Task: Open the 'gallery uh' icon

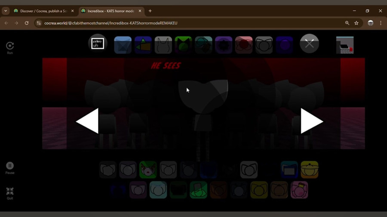Action: pyautogui.click(x=98, y=44)
